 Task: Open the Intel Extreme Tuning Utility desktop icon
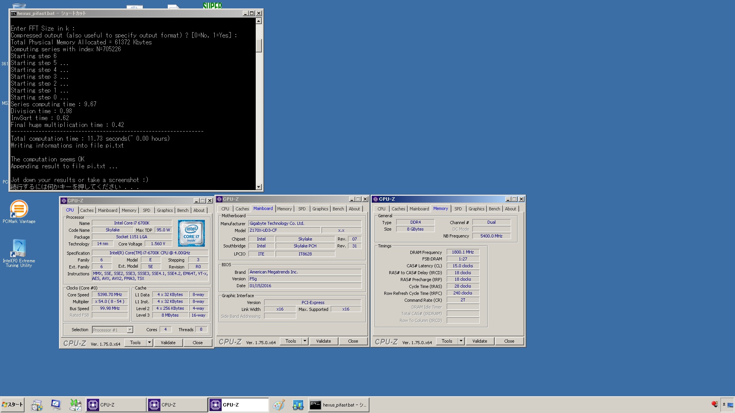click(19, 249)
